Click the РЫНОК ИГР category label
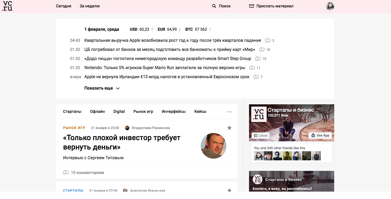 74,128
